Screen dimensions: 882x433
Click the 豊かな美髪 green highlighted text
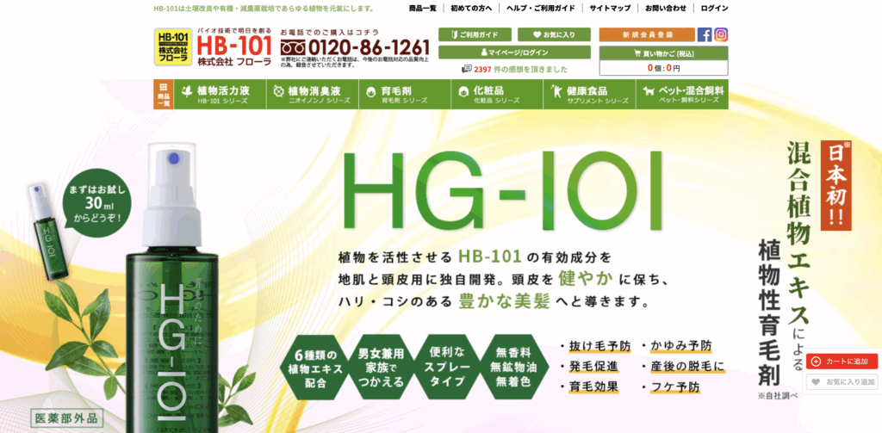click(x=504, y=300)
